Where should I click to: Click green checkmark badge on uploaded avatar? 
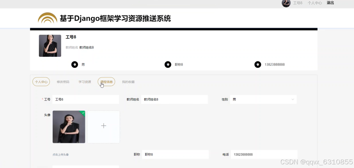[83, 113]
